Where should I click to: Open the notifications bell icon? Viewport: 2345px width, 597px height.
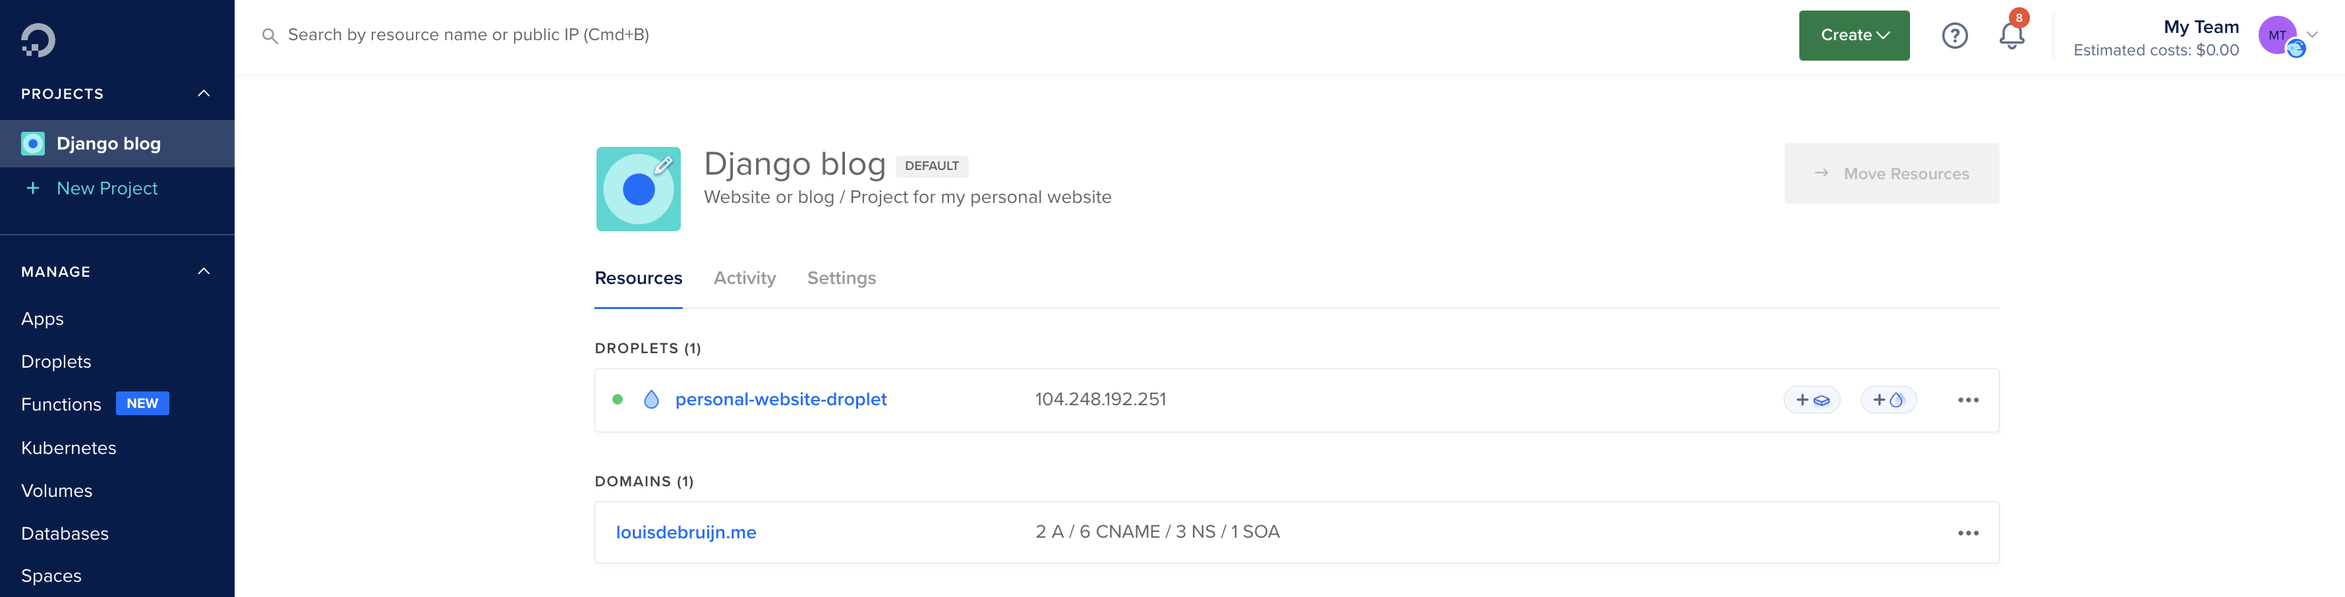pyautogui.click(x=2011, y=36)
